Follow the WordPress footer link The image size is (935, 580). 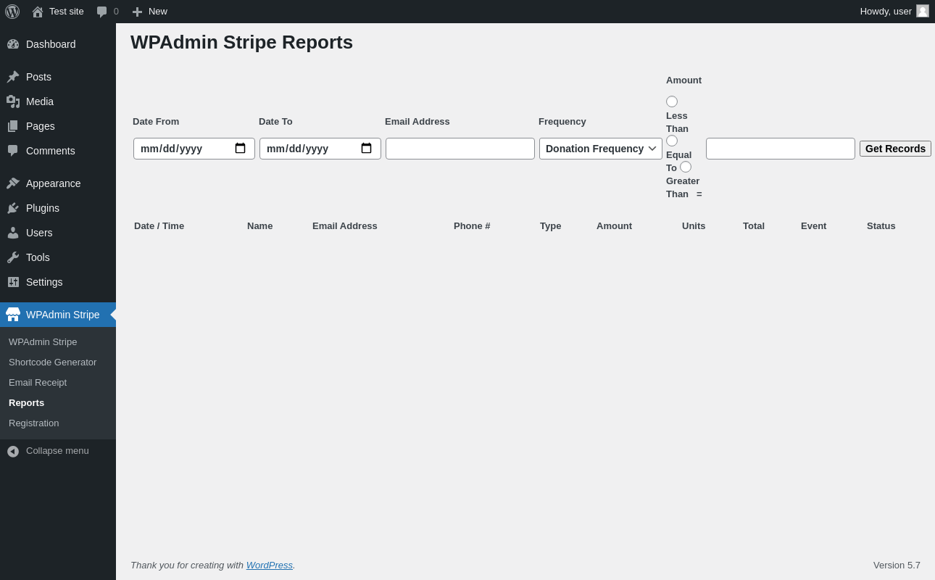point(270,565)
